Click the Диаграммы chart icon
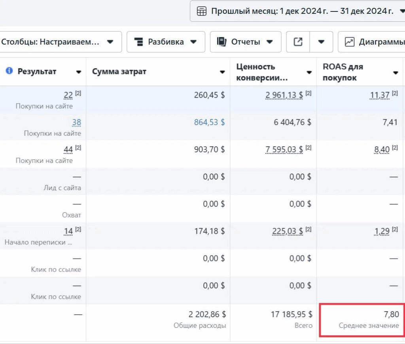 (350, 42)
